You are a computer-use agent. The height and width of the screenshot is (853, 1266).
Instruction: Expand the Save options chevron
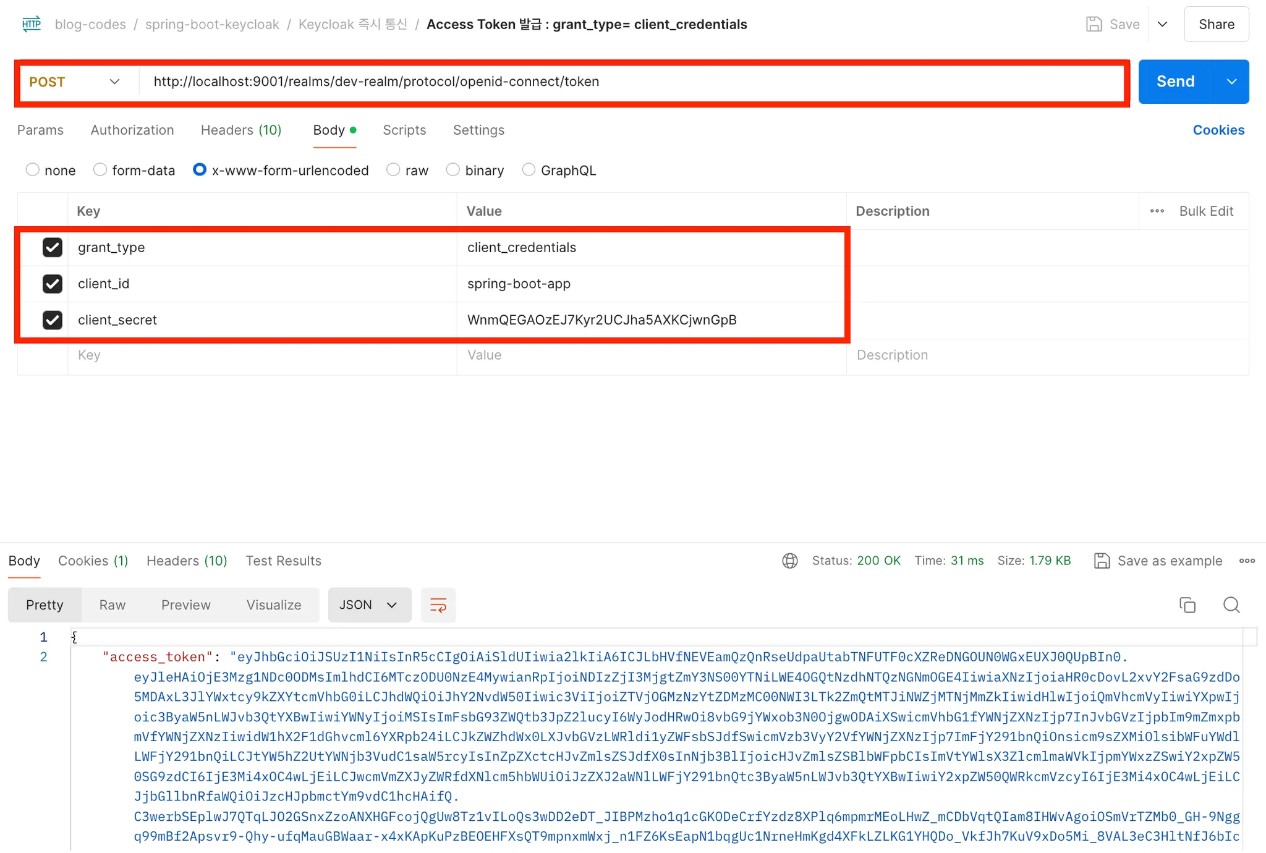(1162, 24)
